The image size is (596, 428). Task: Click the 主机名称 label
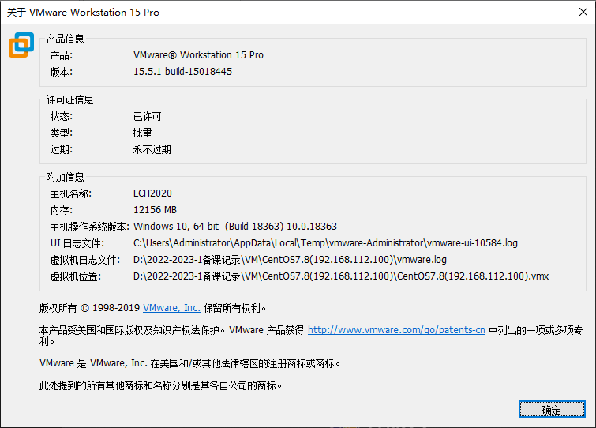pyautogui.click(x=71, y=193)
